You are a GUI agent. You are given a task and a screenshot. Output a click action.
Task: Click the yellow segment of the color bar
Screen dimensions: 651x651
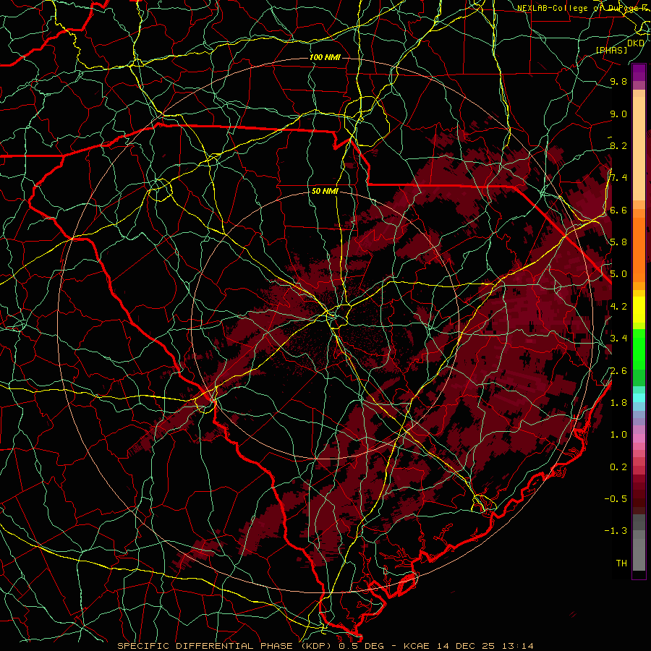[639, 310]
